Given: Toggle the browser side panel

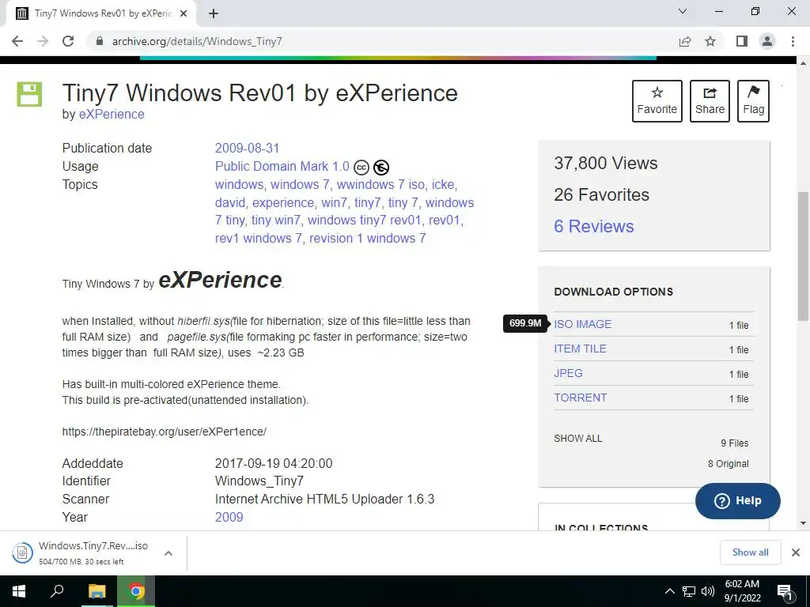Looking at the screenshot, I should 742,41.
